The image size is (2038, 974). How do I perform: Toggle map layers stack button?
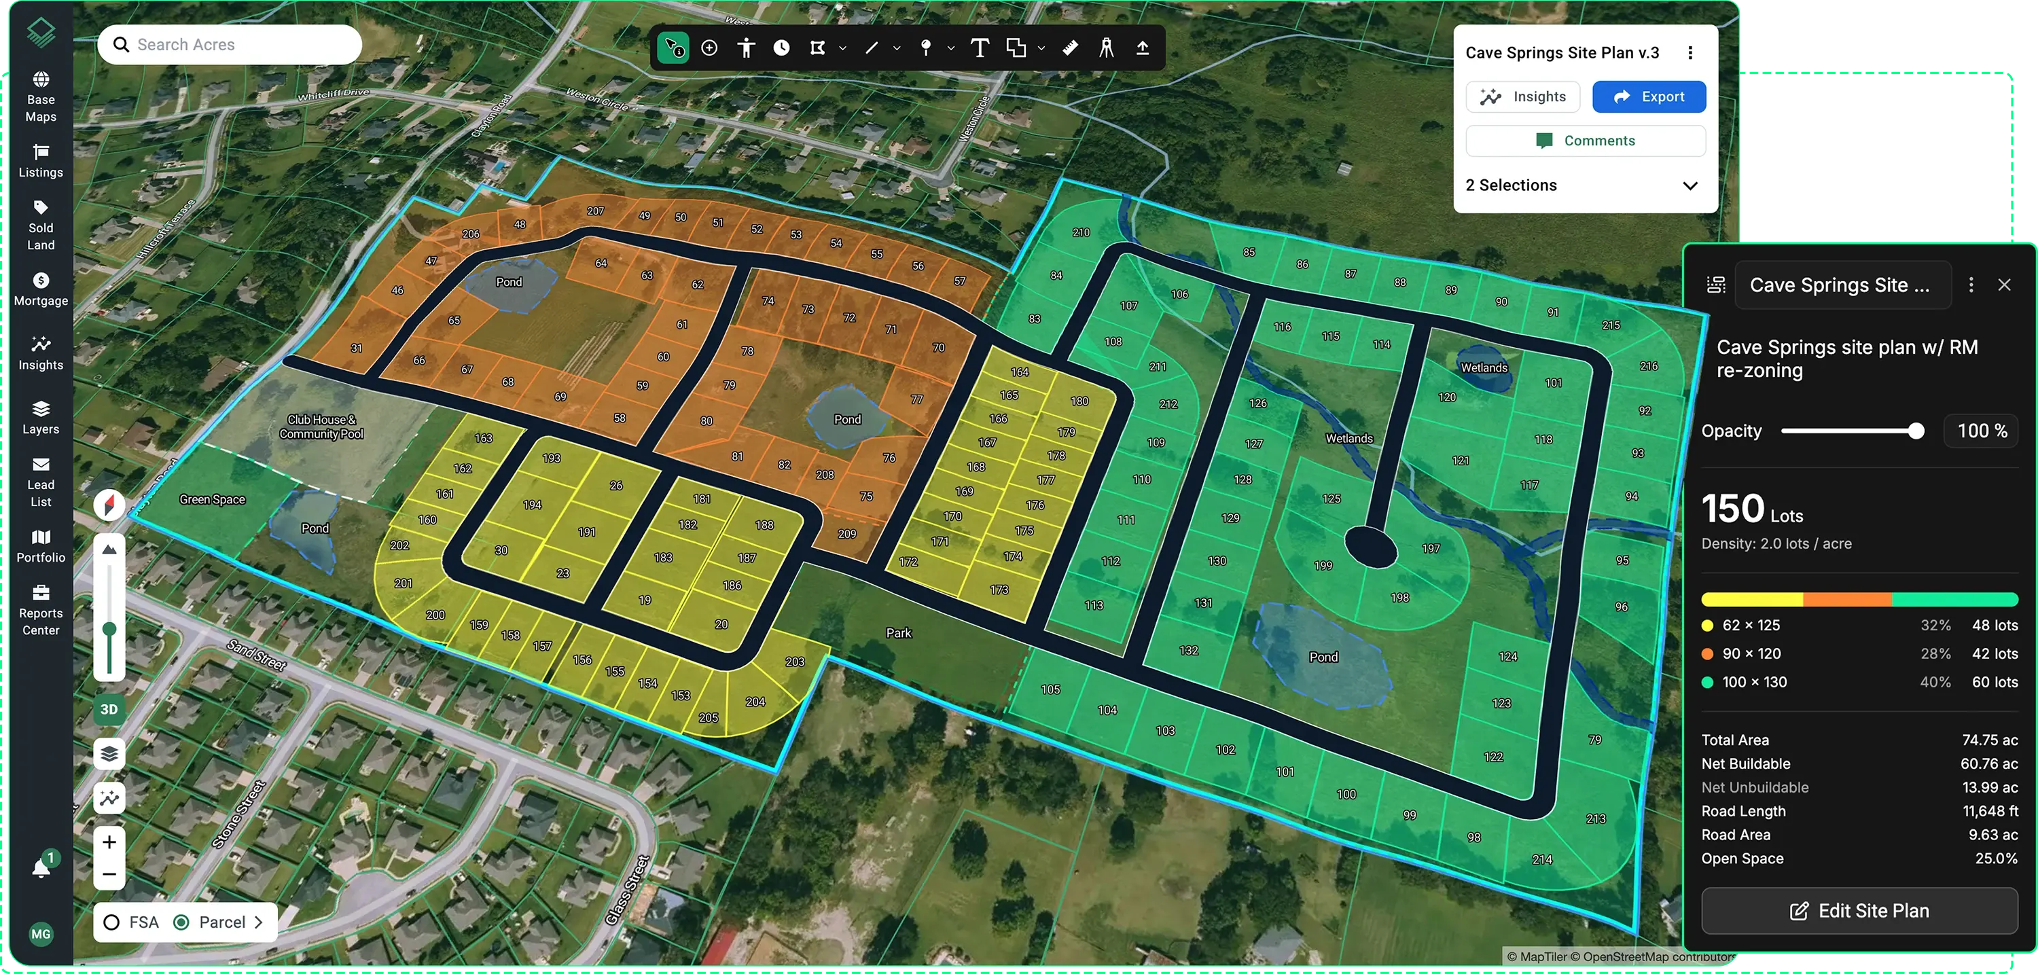(109, 753)
